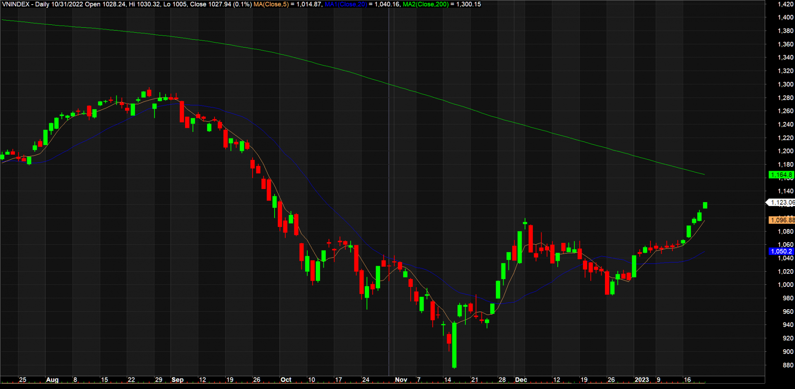Select the green 1,164.8 price tag

781,175
